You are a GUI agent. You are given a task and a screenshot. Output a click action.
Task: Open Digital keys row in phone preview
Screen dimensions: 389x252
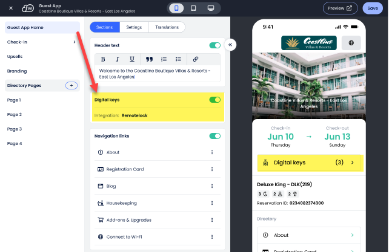tap(310, 163)
